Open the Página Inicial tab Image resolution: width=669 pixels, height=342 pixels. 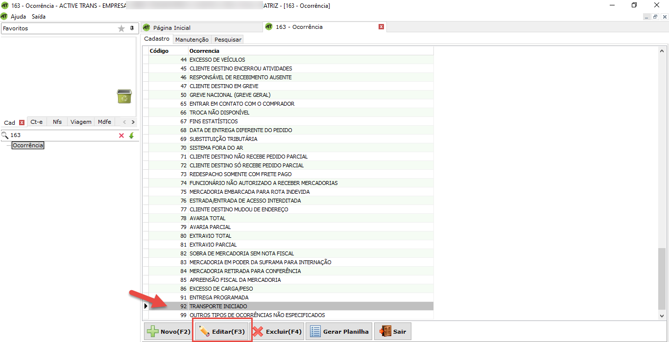click(171, 28)
